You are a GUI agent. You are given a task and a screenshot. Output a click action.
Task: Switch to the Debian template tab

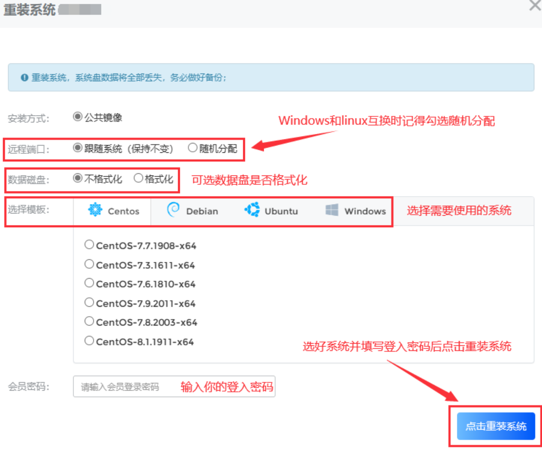192,211
